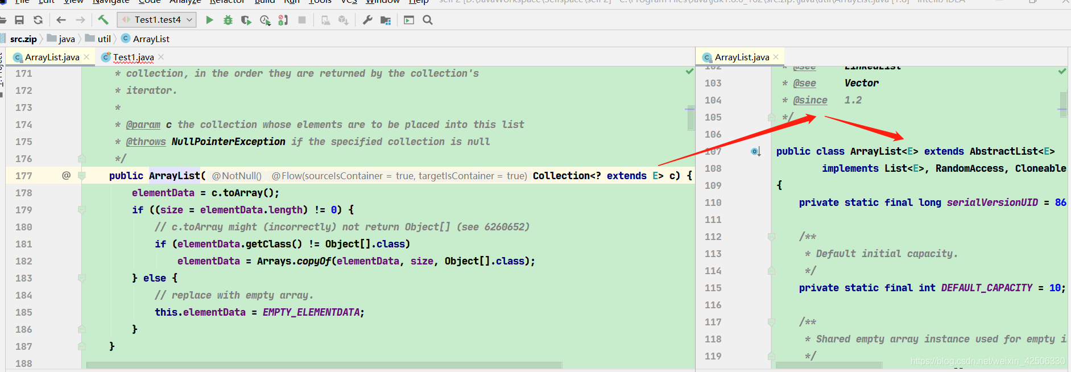Click the @NotNull() inlay hint

click(237, 176)
